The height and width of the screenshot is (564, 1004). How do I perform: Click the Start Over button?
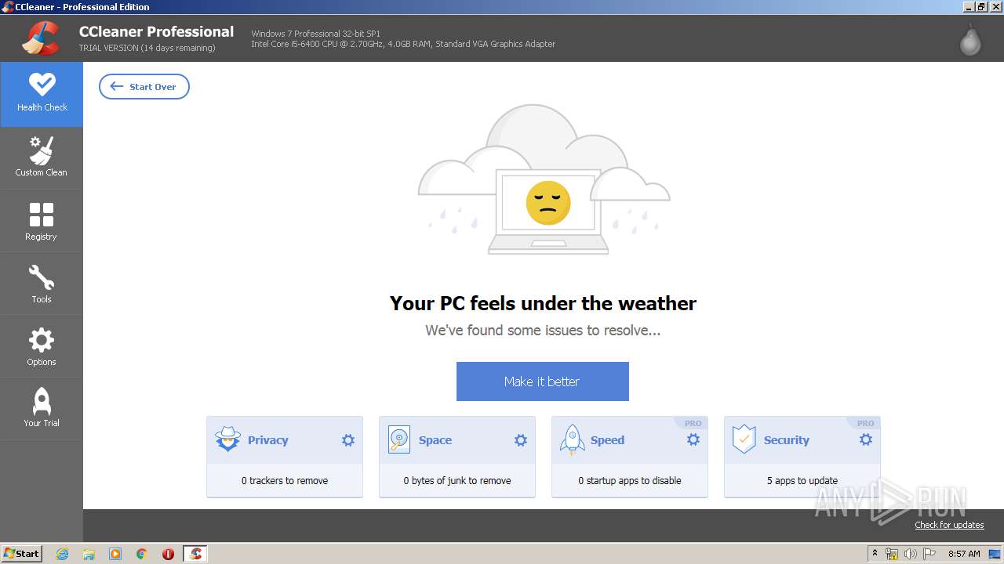(x=144, y=87)
